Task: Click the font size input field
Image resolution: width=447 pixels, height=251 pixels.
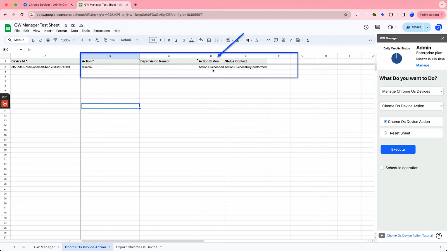Action: [x=153, y=40]
